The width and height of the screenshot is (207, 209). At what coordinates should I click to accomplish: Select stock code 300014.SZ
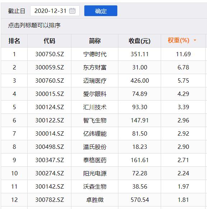tap(50, 133)
